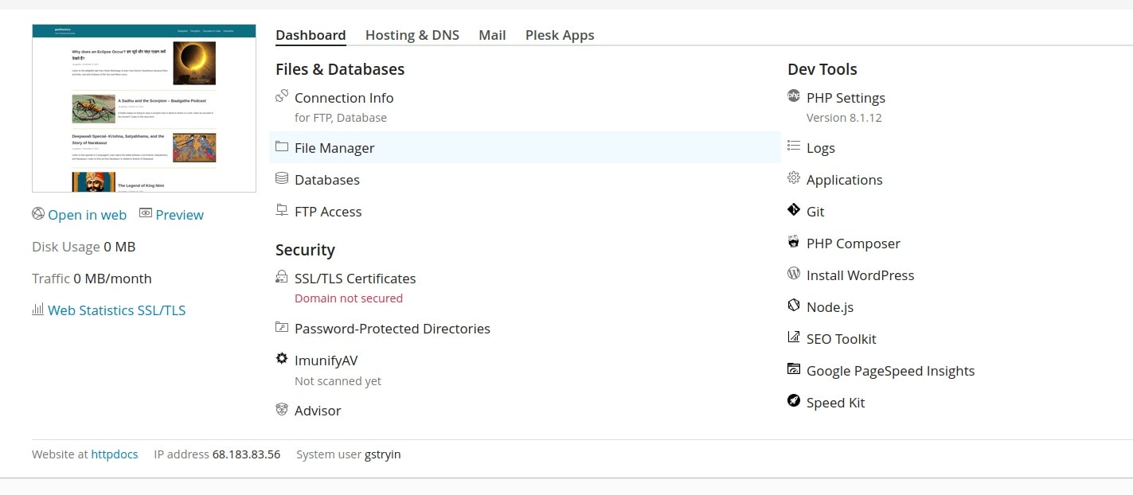This screenshot has width=1133, height=495.
Task: Open Node.js settings
Action: coord(830,307)
